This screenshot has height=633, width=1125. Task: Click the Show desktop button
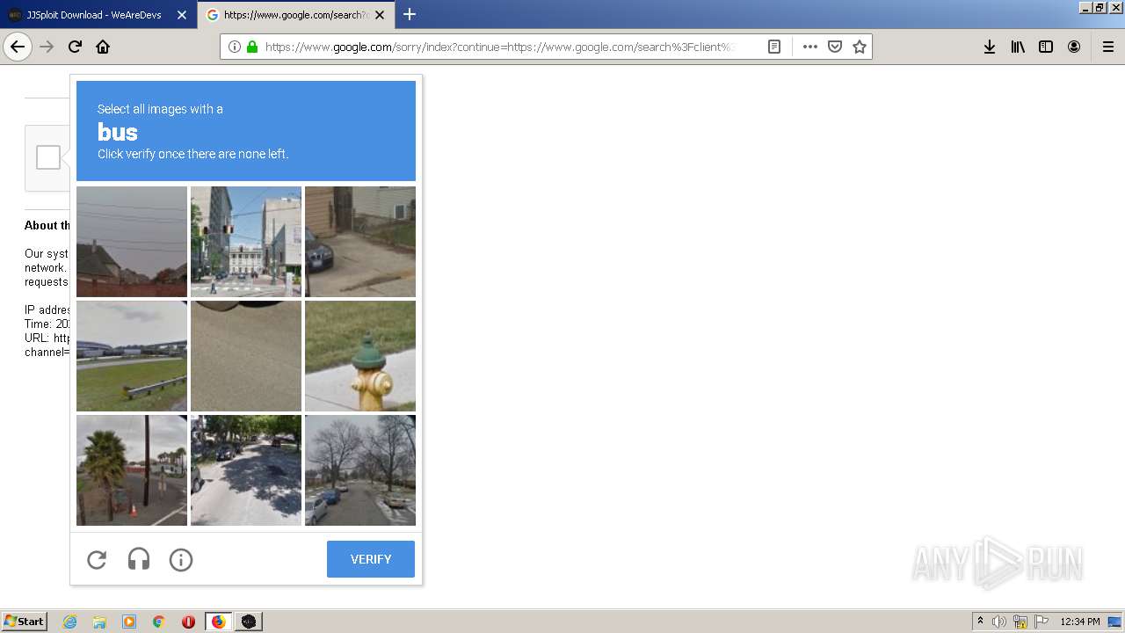point(1115,622)
